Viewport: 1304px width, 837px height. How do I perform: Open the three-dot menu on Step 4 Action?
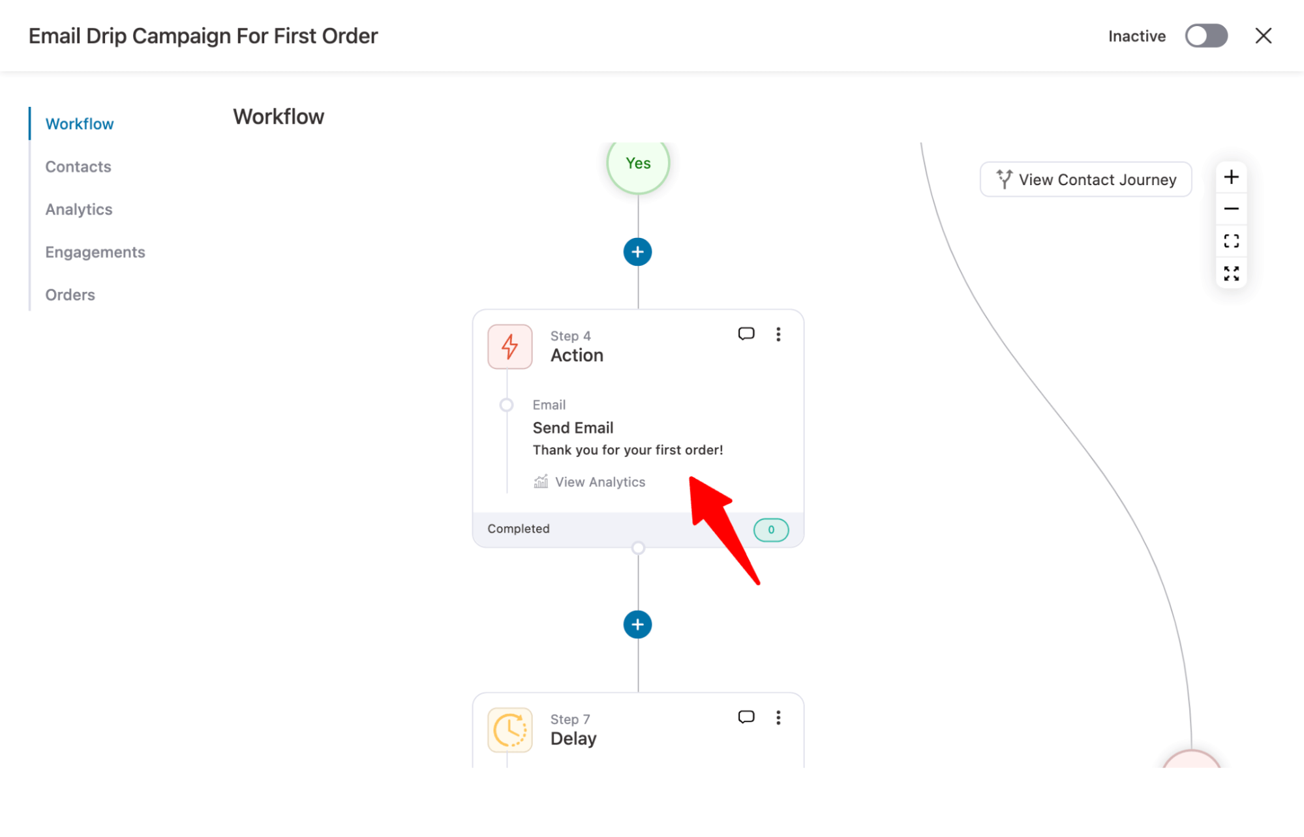click(778, 334)
